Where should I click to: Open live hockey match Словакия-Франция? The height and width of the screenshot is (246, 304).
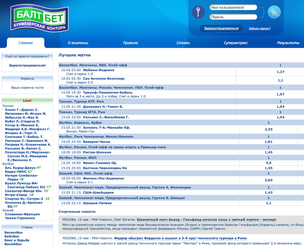point(22,214)
